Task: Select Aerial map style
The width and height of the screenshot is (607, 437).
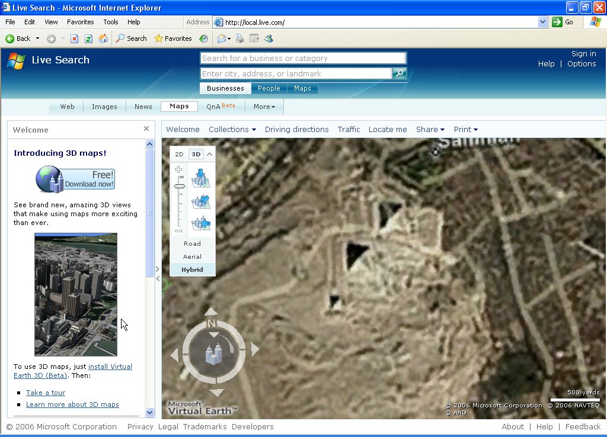Action: coord(193,257)
